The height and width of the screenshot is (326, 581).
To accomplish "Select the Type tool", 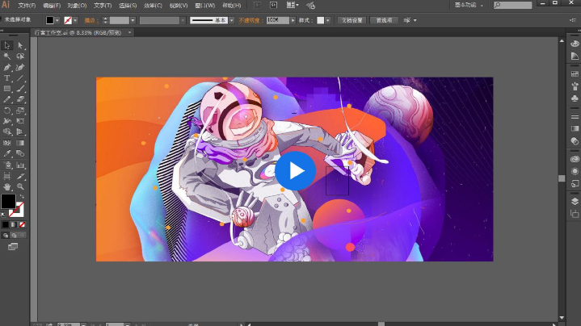I will click(x=7, y=77).
